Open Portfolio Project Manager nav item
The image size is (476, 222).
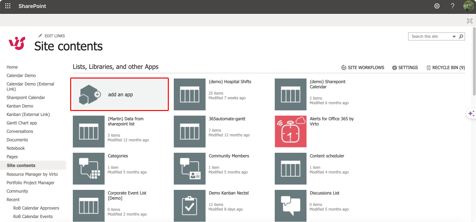[30, 183]
